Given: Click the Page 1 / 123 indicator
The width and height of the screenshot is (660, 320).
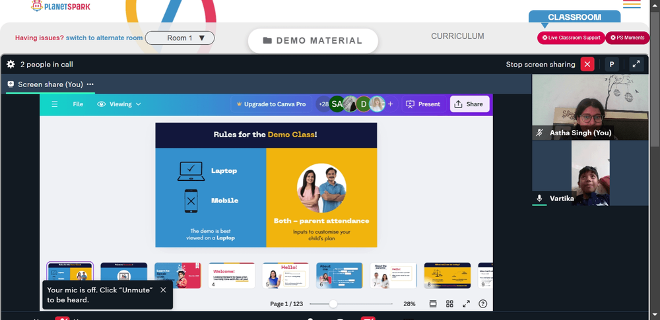Looking at the screenshot, I should pos(286,304).
